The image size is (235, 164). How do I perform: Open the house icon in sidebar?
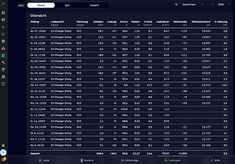3,48
